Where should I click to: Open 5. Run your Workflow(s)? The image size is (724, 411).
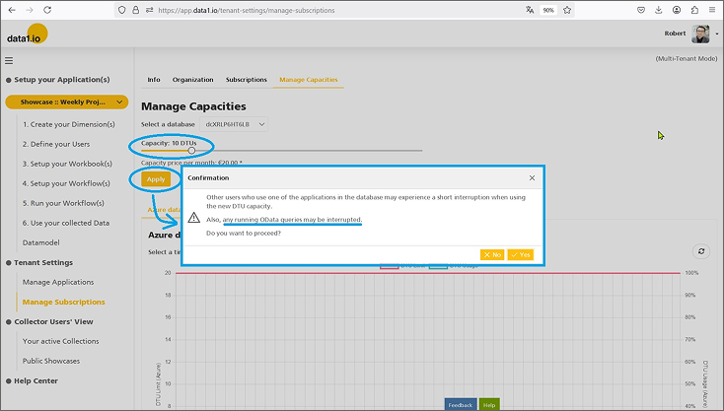pyautogui.click(x=63, y=203)
